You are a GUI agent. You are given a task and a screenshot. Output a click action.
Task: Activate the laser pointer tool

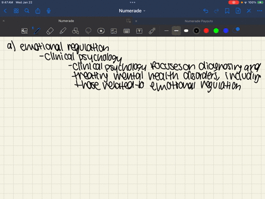pyautogui.click(x=152, y=31)
